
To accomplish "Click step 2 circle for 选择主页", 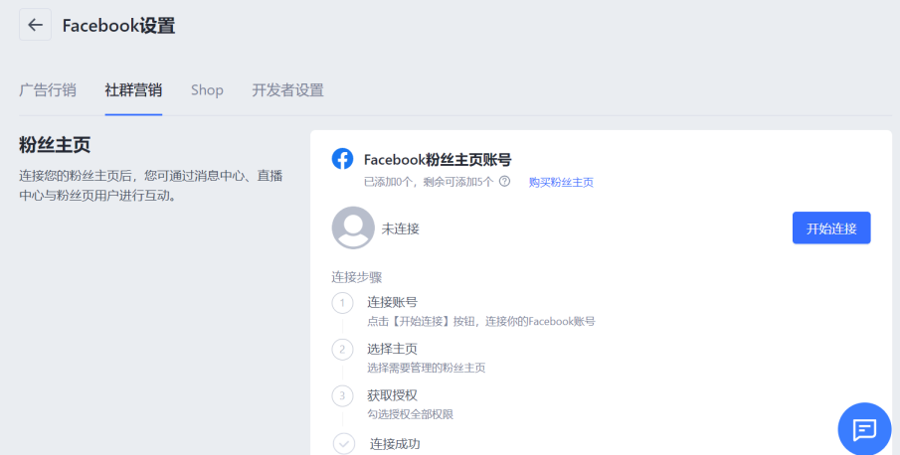I will pos(343,349).
